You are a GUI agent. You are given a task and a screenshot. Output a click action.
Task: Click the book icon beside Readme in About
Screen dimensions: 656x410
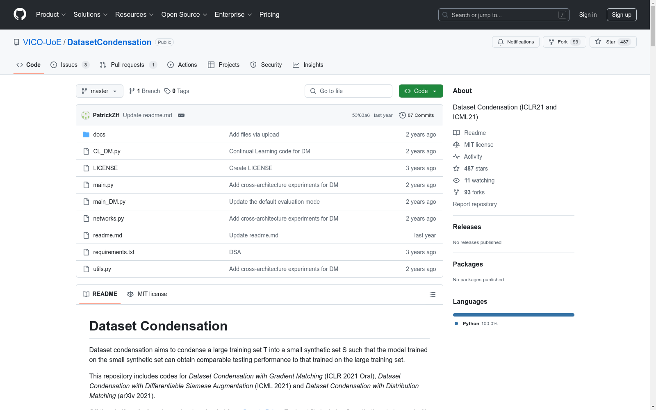[456, 133]
